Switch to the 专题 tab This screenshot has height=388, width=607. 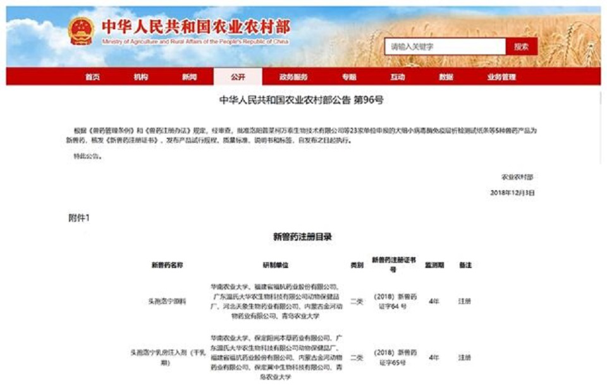tap(349, 77)
